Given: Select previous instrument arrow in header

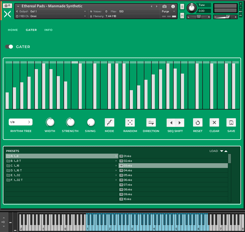Looking at the screenshot, I should [x=151, y=6].
